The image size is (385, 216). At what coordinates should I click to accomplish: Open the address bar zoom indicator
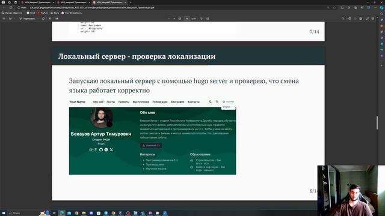click(x=328, y=8)
